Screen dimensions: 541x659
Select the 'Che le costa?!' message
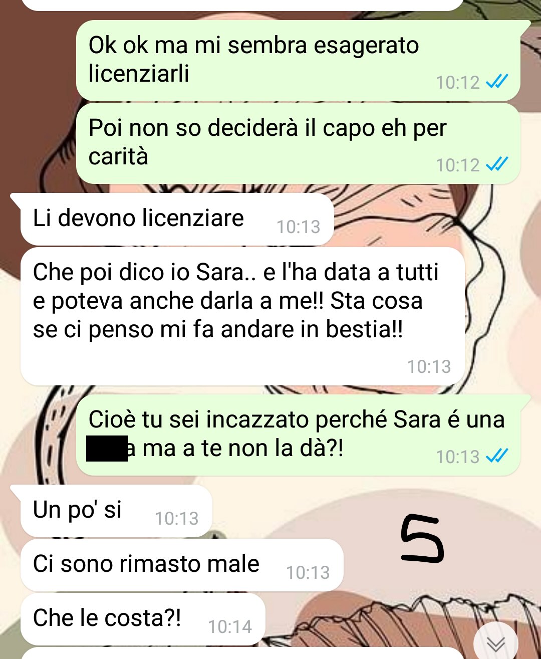tap(142, 619)
